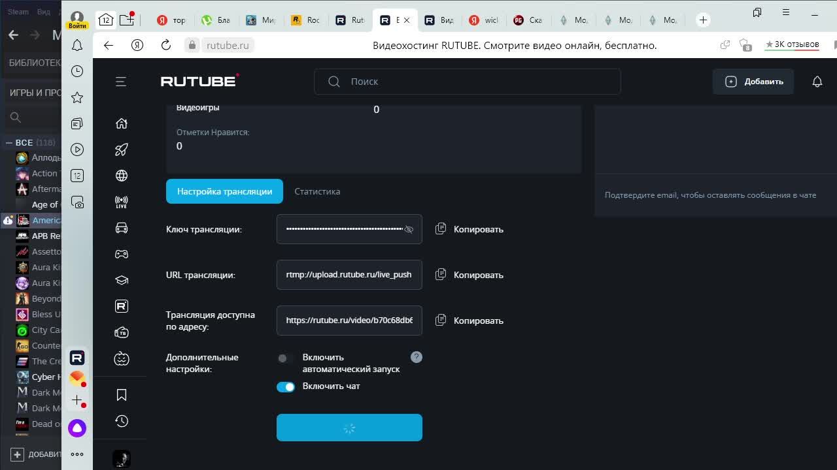Click the add game plus in Steam

click(18, 454)
